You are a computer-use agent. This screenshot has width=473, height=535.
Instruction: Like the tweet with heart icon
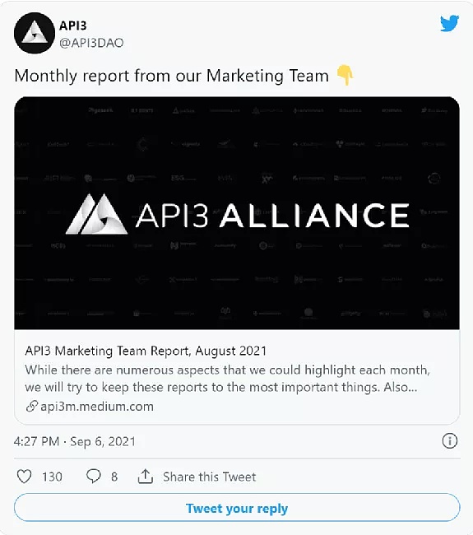point(24,477)
